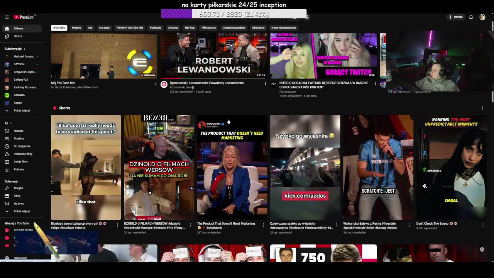
Task: Open options for Mój YouTube Mix
Action: pyautogui.click(x=156, y=83)
